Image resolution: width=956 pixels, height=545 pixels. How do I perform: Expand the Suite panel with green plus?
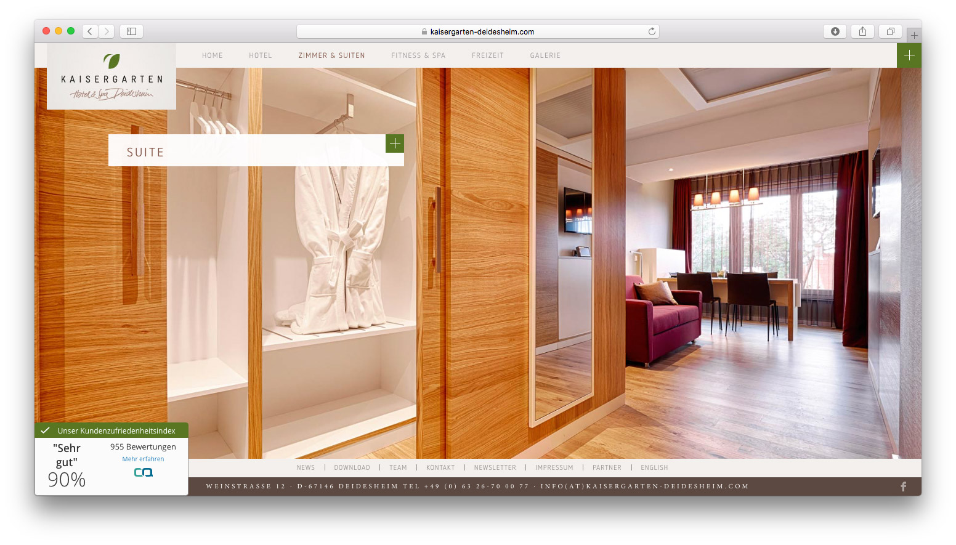pyautogui.click(x=395, y=143)
